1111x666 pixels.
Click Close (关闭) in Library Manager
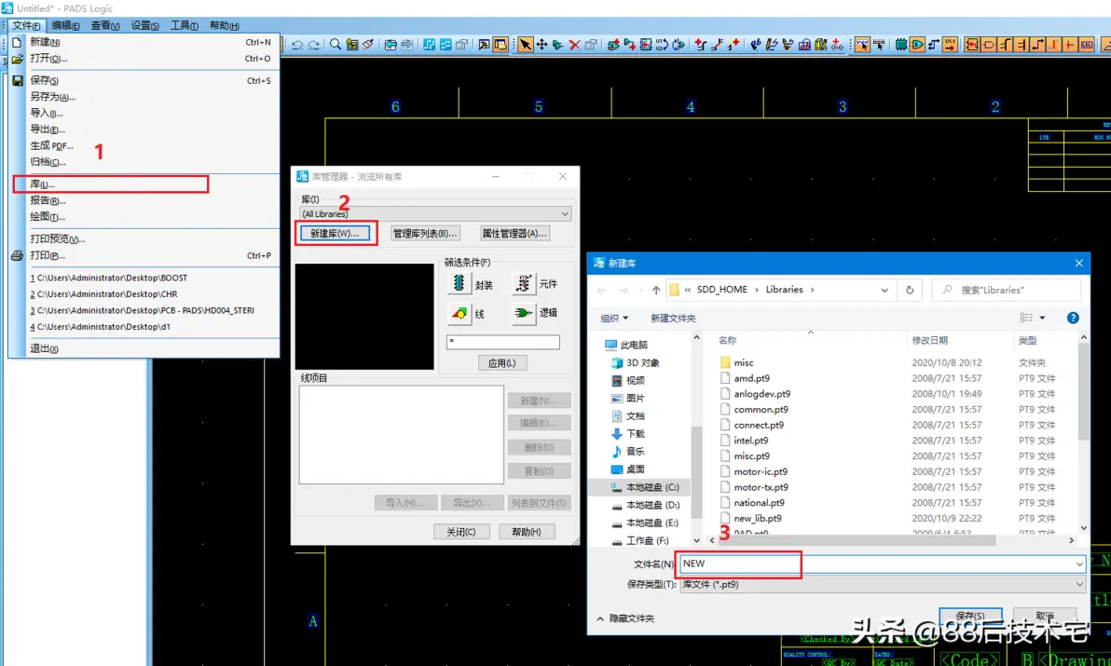pyautogui.click(x=461, y=532)
